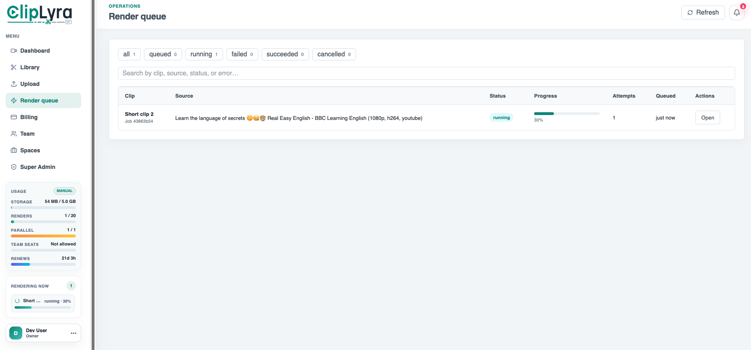Click the RENEWS progress bar
The width and height of the screenshot is (751, 350).
(x=43, y=264)
